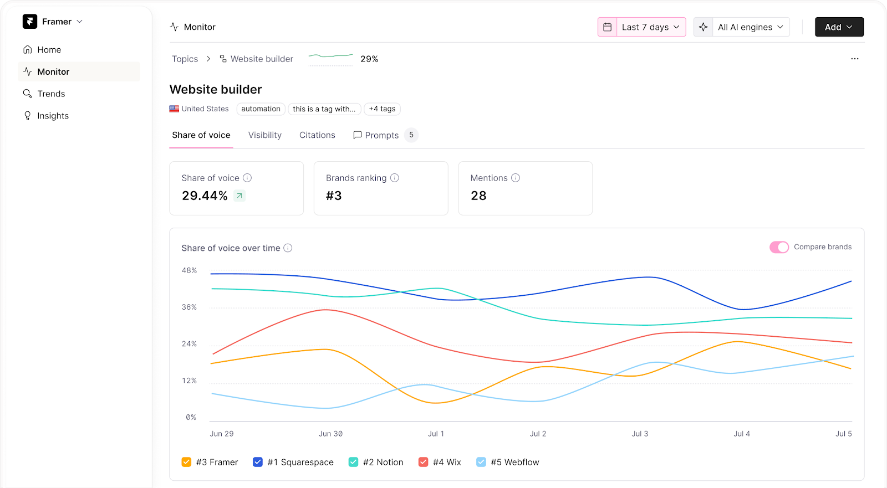The height and width of the screenshot is (488, 887).
Task: Click the Mentions value 28
Action: (x=478, y=196)
